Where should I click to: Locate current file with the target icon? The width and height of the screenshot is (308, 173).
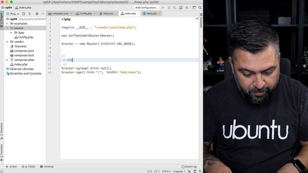(24, 14)
